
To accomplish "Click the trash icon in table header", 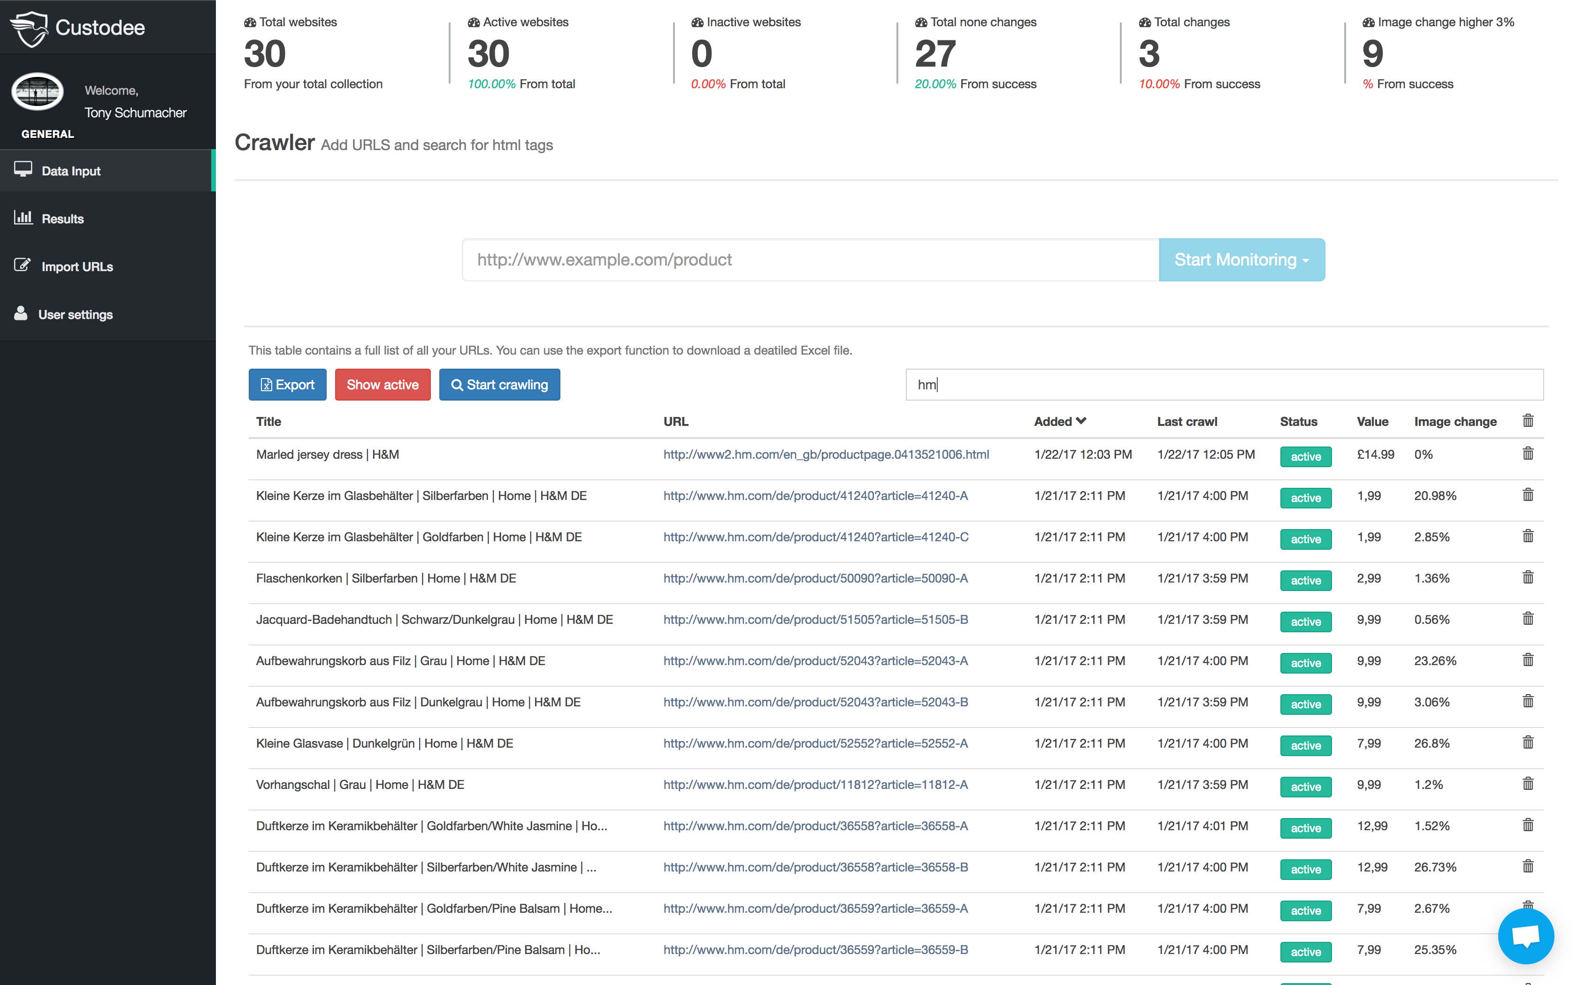I will tap(1527, 421).
